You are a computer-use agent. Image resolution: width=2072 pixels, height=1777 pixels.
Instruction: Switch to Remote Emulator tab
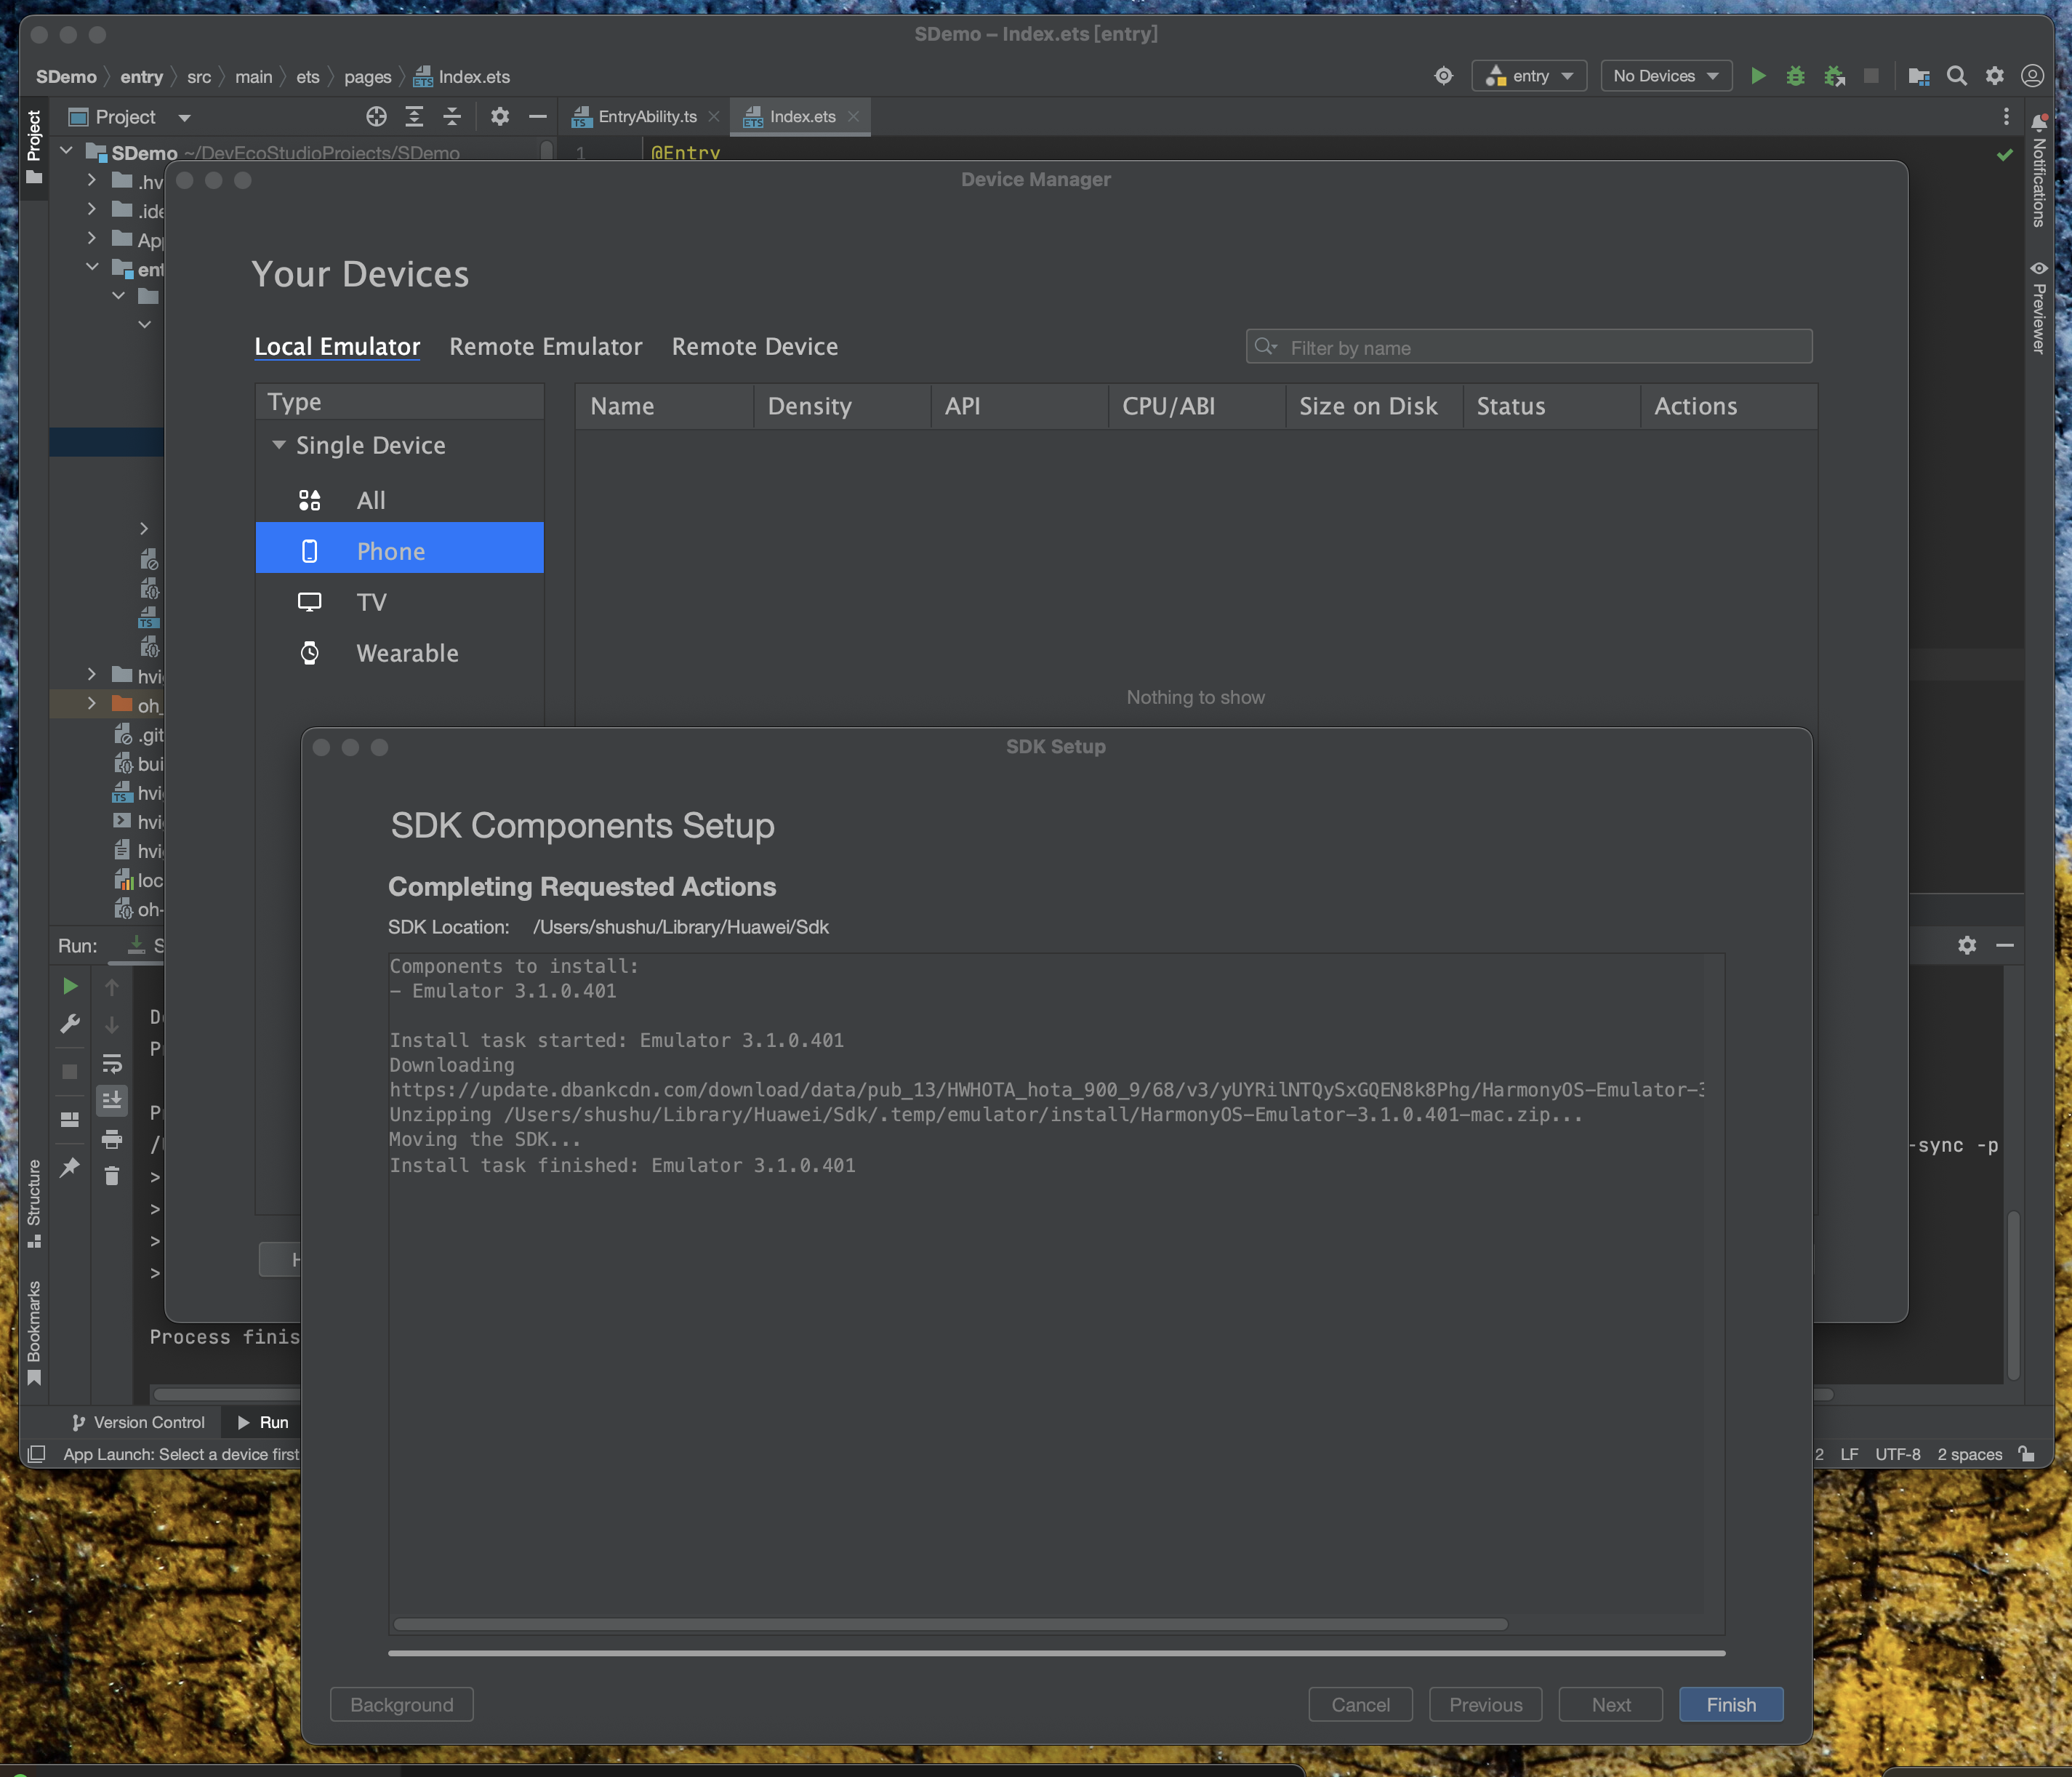coord(546,344)
